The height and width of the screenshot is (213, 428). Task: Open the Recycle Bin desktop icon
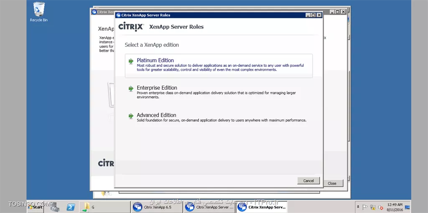pyautogui.click(x=39, y=12)
